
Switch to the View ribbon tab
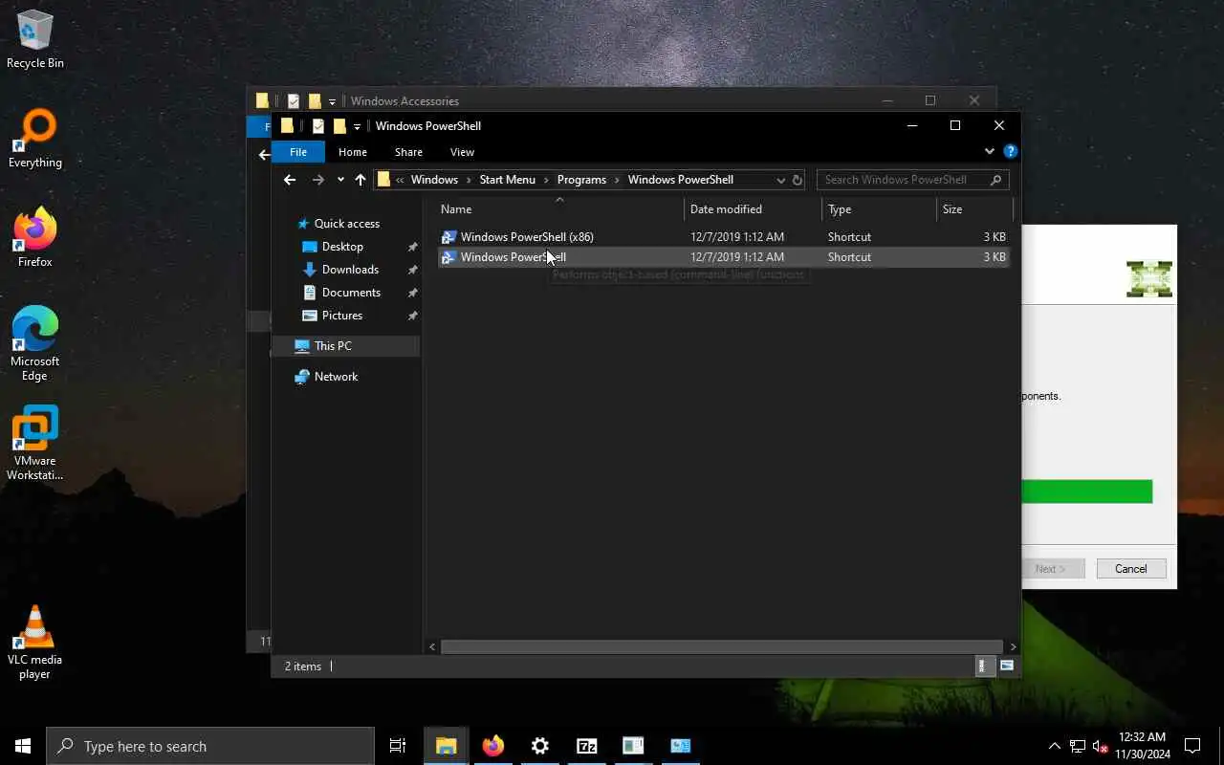click(x=462, y=152)
